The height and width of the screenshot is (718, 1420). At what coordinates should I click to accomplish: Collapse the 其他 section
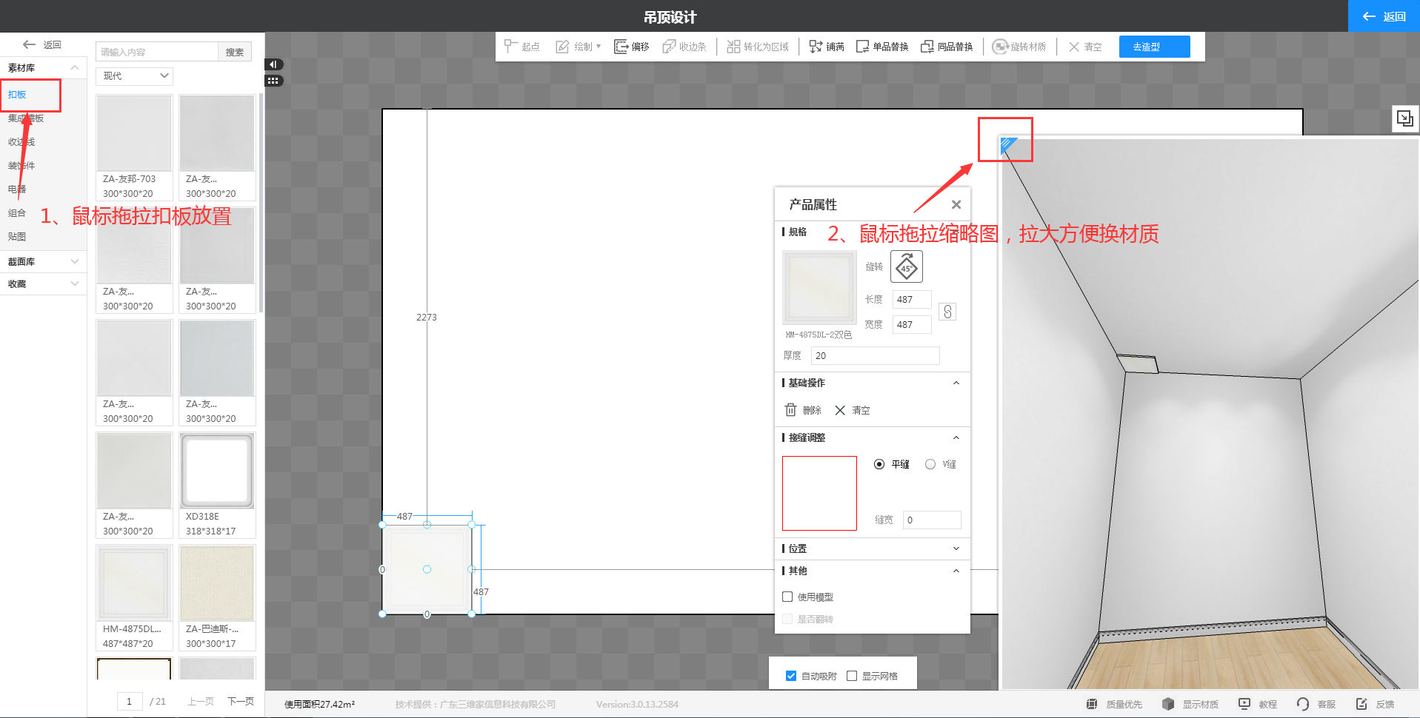click(x=956, y=571)
